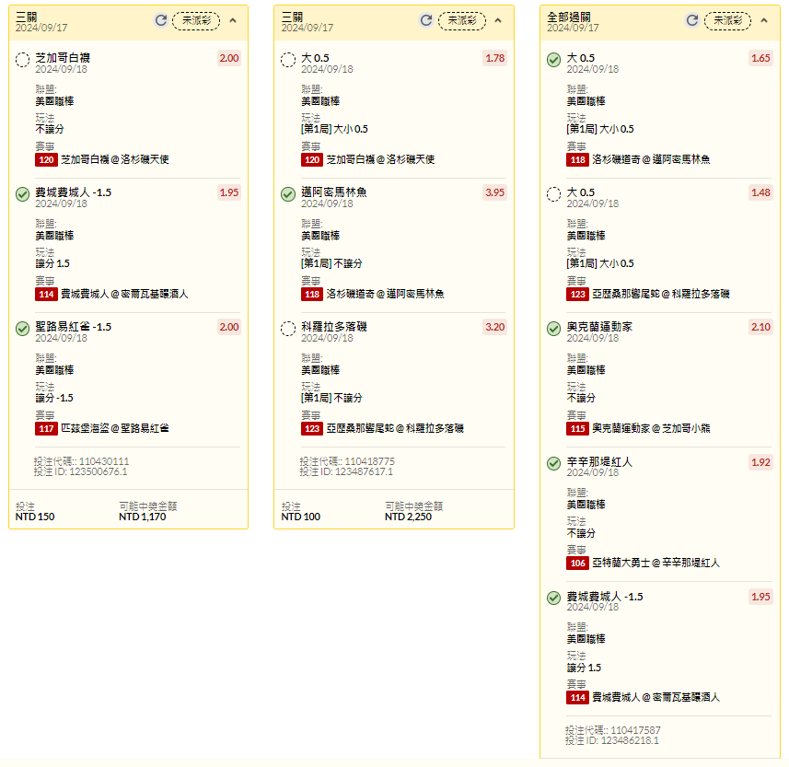Click the pending circle icon beside 芝加哥白襪
Screen dimensions: 789x767
click(23, 60)
